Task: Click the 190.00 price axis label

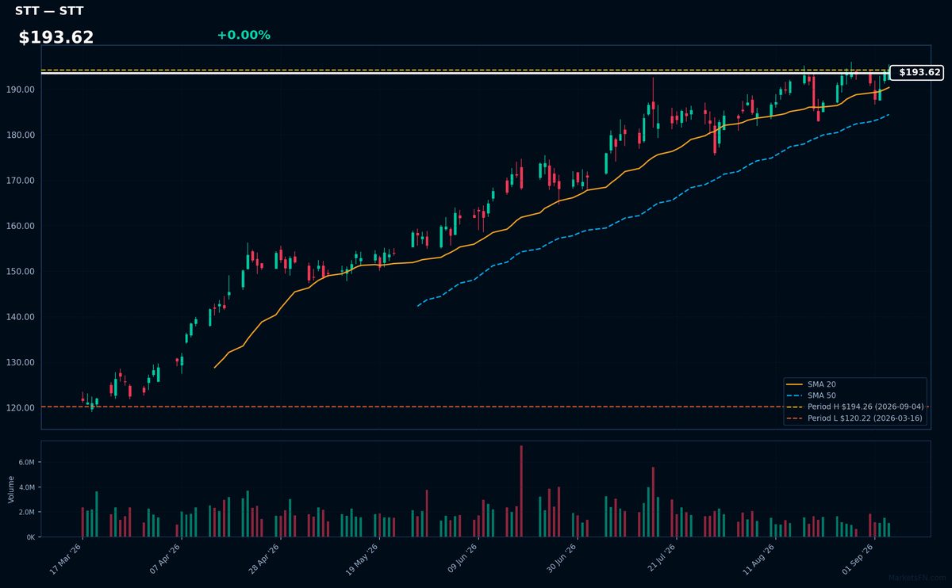Action: coord(20,90)
